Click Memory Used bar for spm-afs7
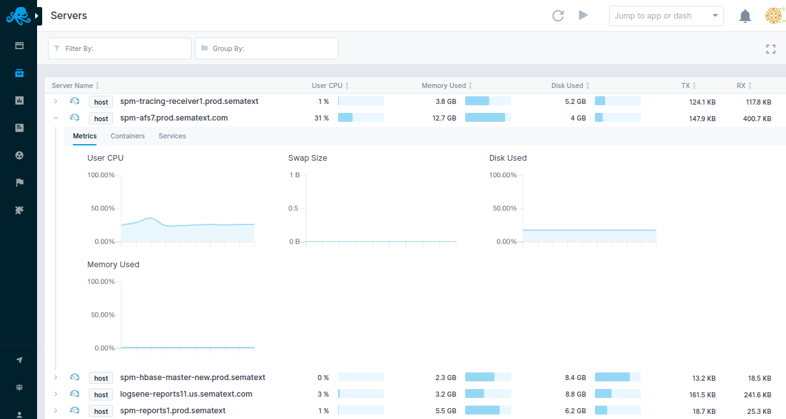 (488, 117)
